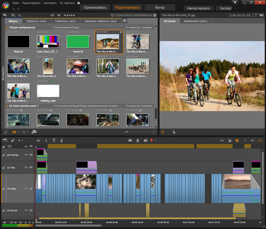Click the Title (T) tool in timeline toolbar
Image resolution: width=266 pixels, height=229 pixels.
pyautogui.click(x=54, y=140)
